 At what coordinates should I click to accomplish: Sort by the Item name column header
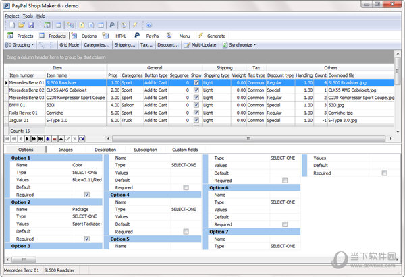[76, 75]
